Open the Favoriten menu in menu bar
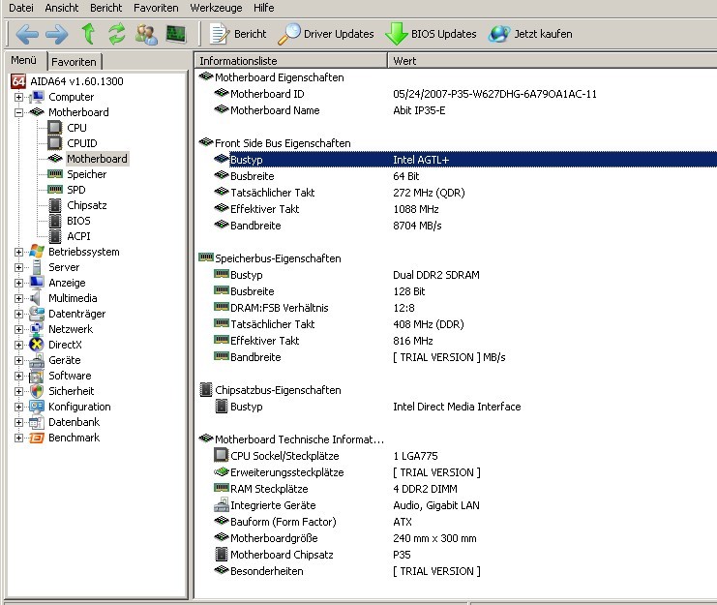Viewport: 717px width, 605px height. [x=156, y=8]
